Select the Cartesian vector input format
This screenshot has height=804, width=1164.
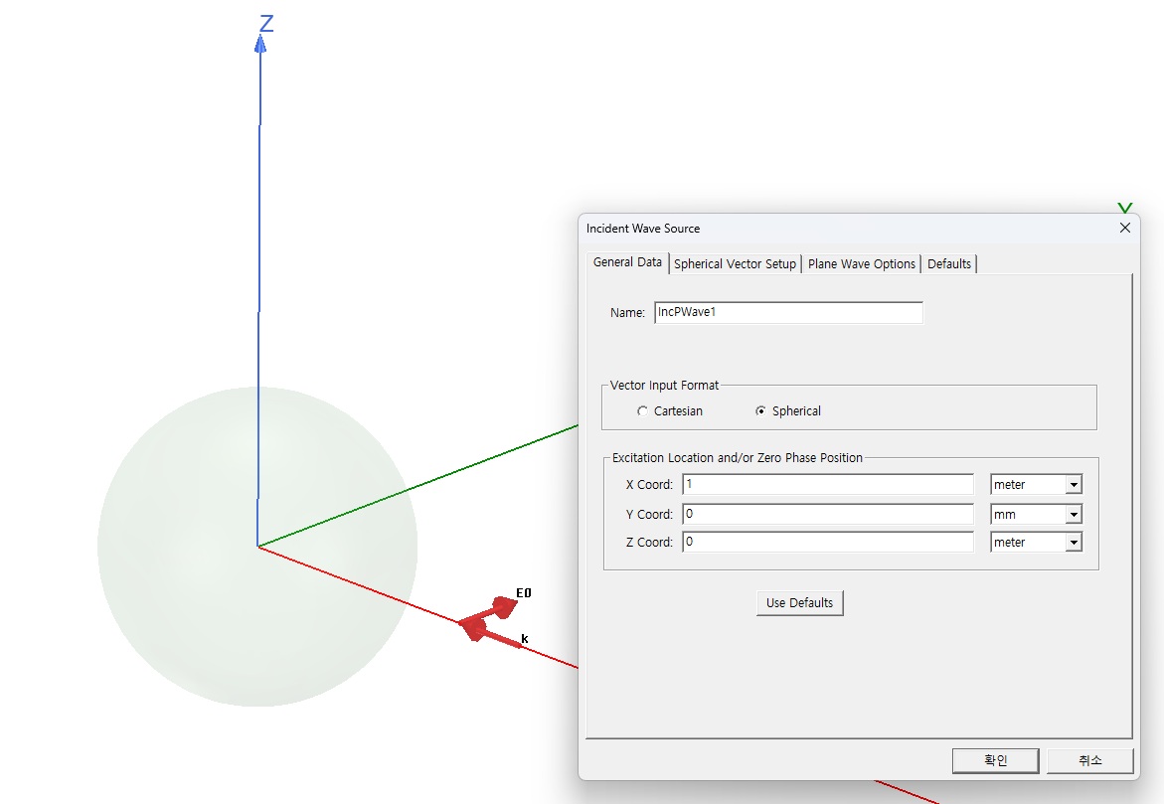point(643,411)
